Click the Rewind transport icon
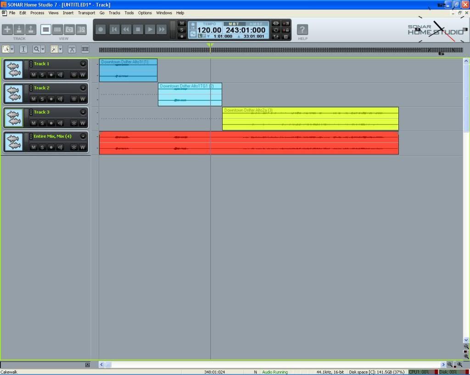470x375 pixels. coord(126,30)
